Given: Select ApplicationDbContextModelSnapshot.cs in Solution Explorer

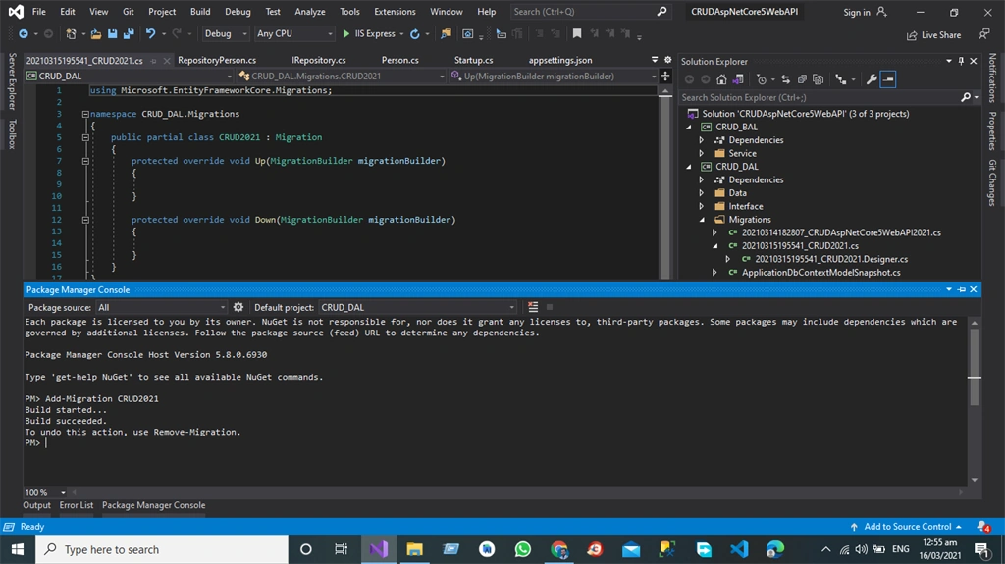Looking at the screenshot, I should [x=821, y=273].
